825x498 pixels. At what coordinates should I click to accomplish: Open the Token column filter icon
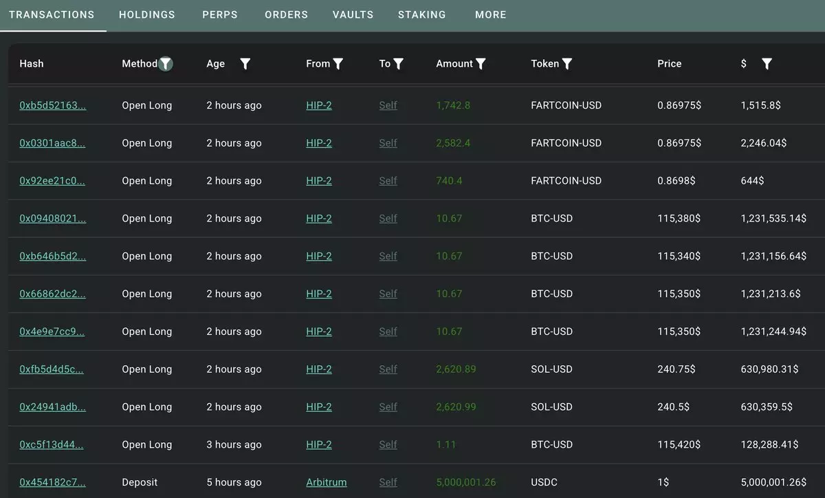tap(567, 64)
